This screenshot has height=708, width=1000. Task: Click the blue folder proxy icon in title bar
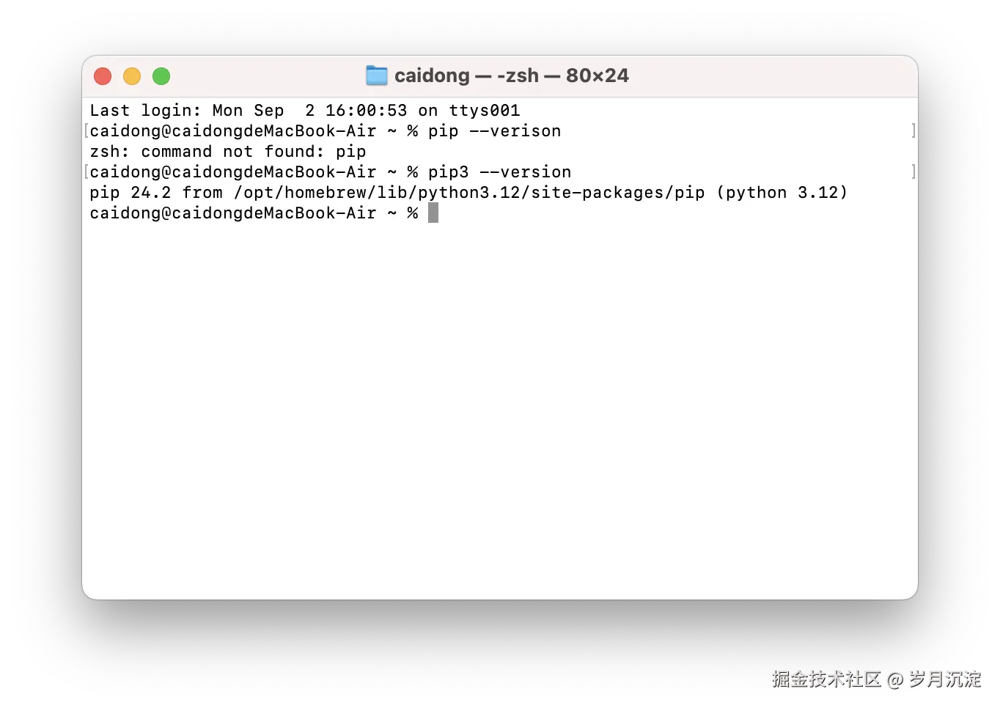point(376,75)
